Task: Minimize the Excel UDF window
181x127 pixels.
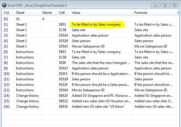Action: click(155, 5)
